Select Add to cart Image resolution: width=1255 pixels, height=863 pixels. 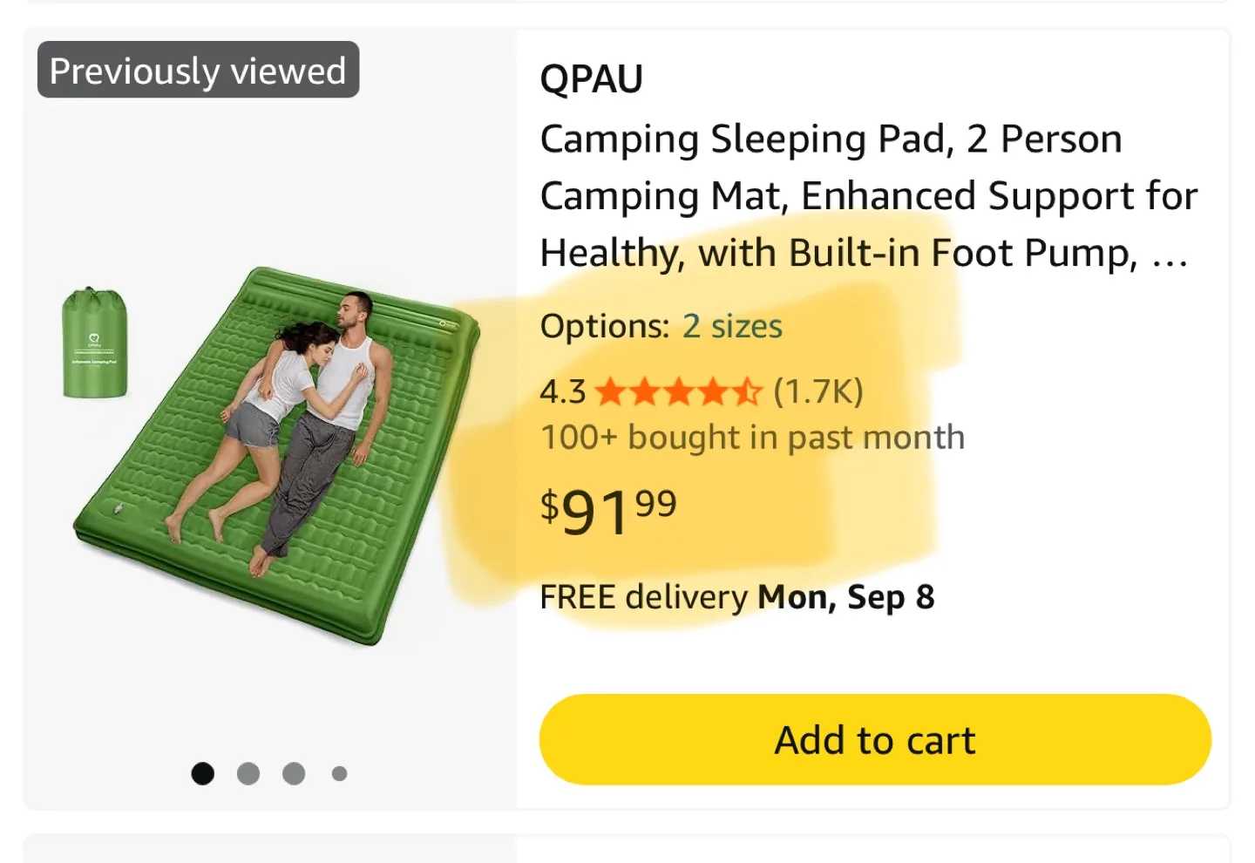coord(872,738)
